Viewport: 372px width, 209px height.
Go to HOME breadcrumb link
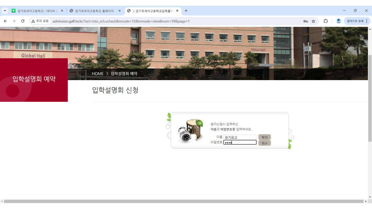[98, 74]
